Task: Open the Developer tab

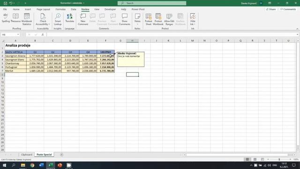Action: click(x=110, y=9)
